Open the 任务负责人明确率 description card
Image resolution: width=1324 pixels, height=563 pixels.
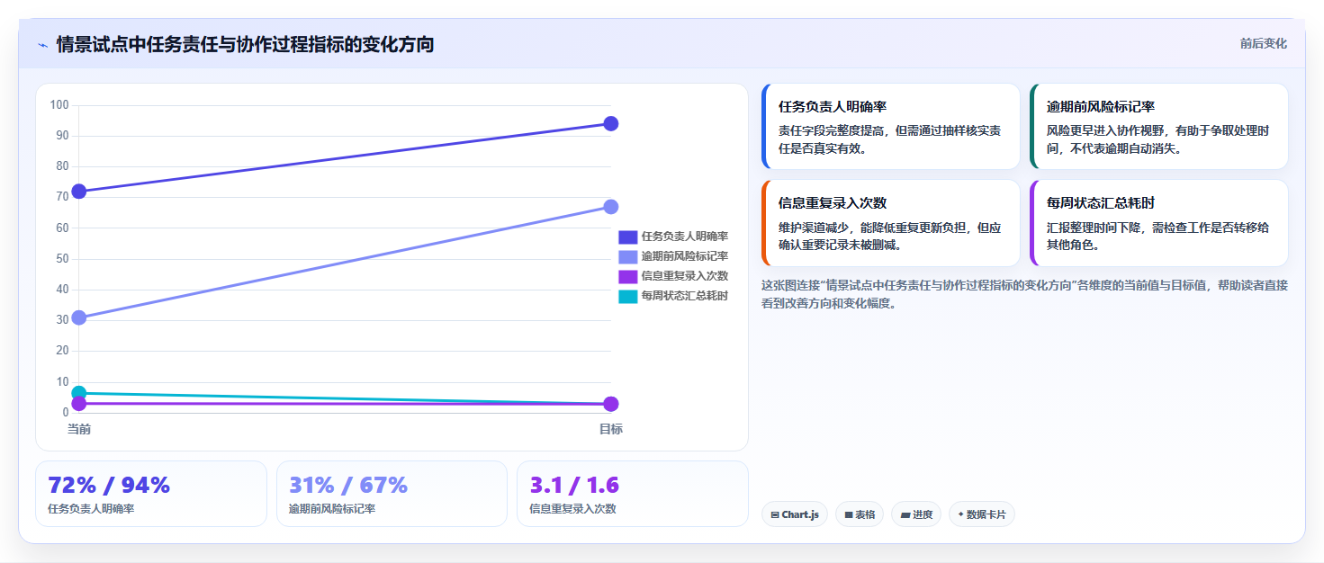(890, 127)
